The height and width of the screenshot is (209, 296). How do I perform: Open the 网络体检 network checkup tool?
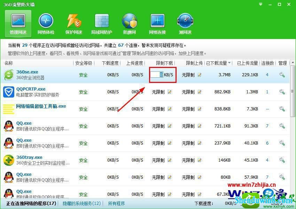(46, 24)
